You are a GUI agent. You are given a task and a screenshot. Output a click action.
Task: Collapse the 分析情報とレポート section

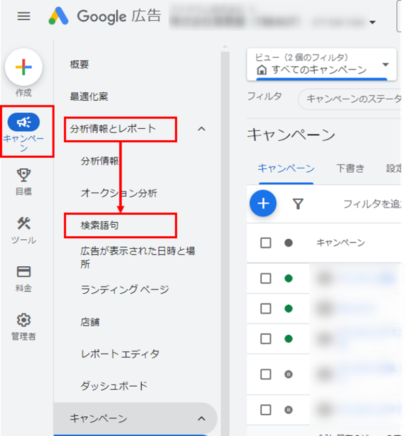pos(203,129)
